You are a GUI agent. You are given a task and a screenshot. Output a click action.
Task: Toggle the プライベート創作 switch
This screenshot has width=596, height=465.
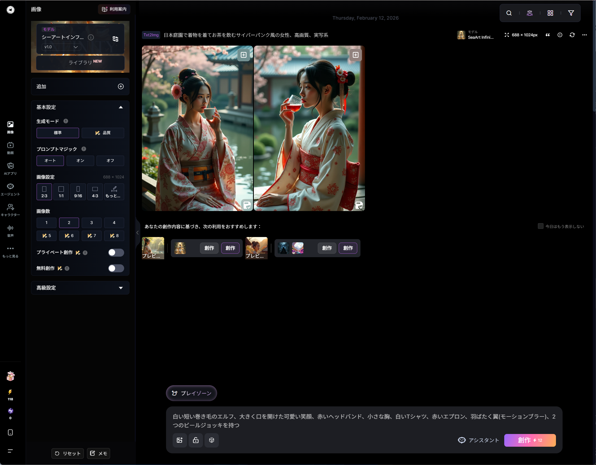[116, 253]
